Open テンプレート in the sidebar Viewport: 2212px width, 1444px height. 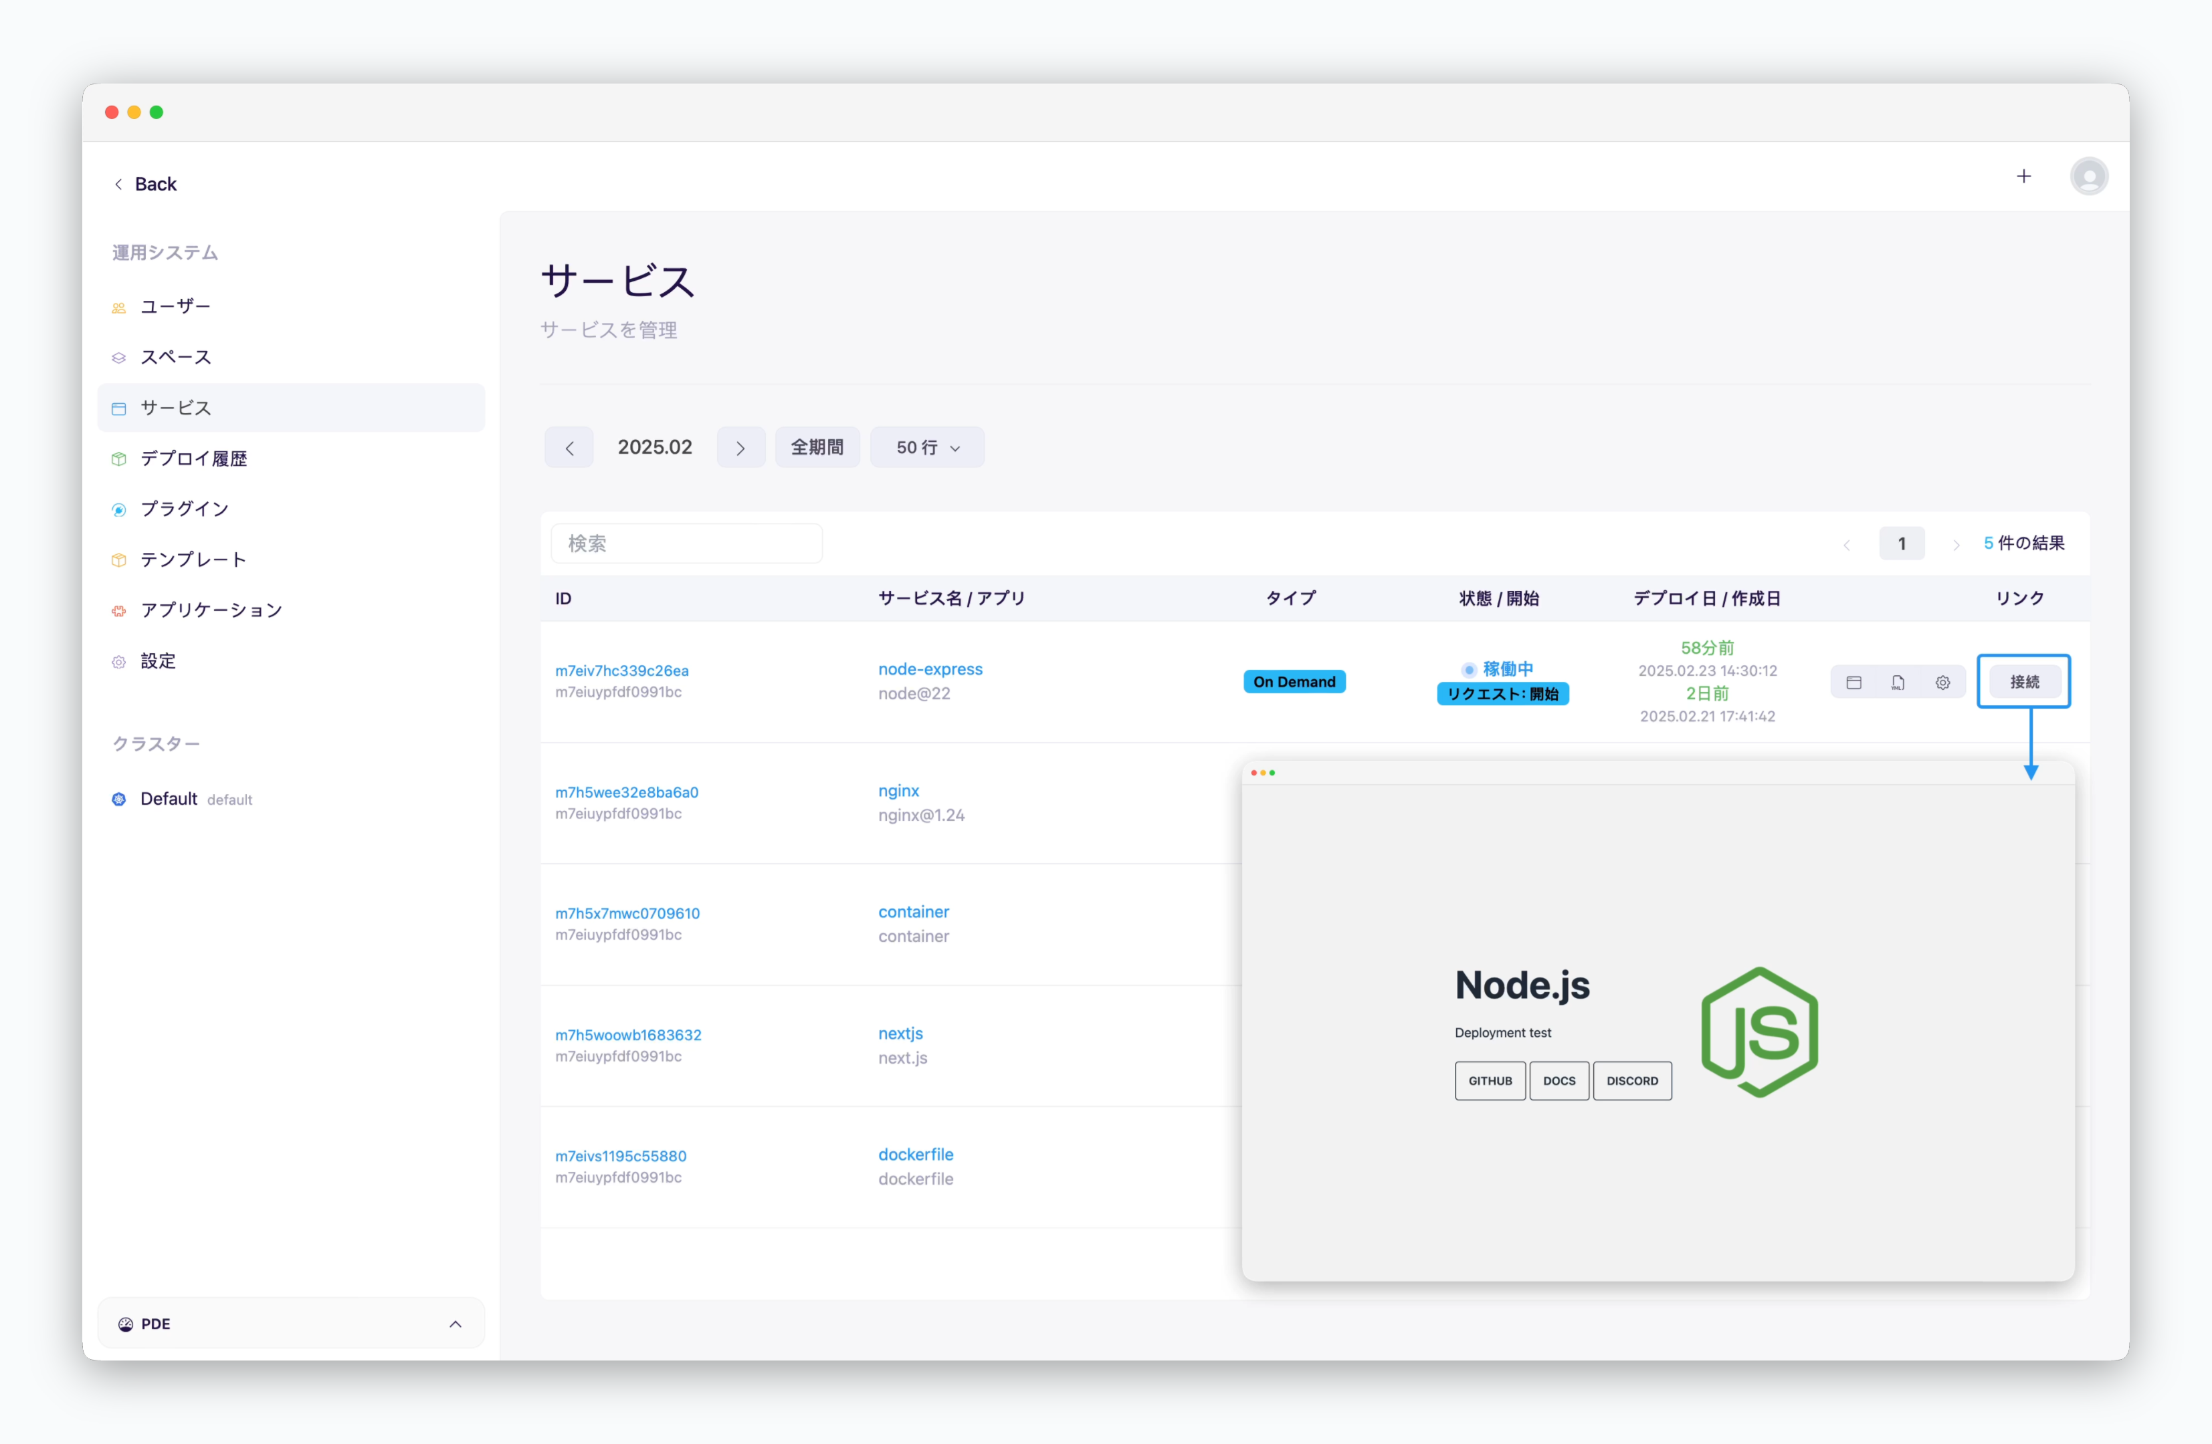(x=291, y=560)
